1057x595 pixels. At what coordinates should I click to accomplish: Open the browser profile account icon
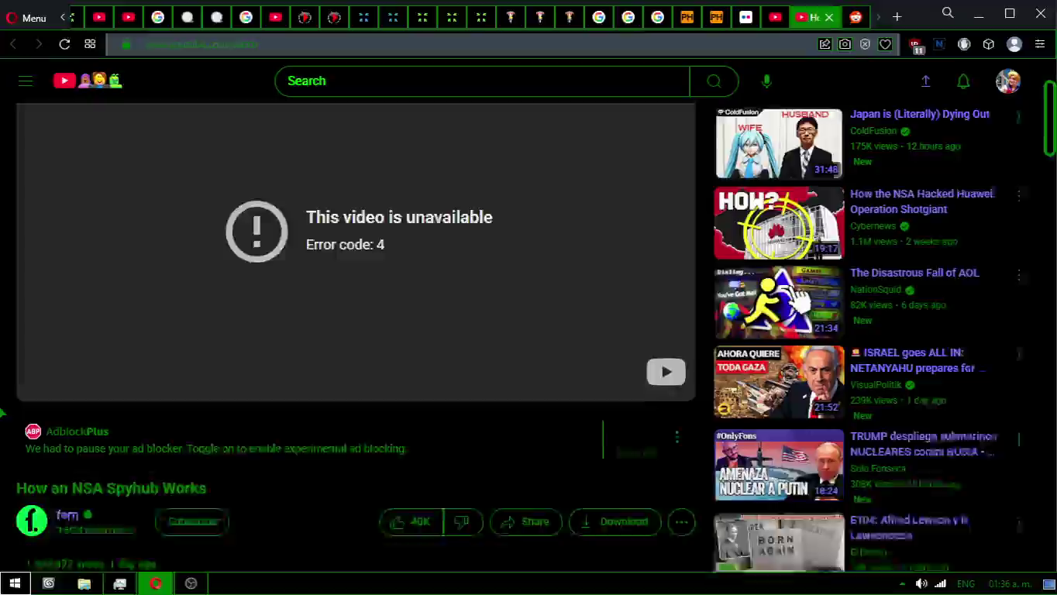1014,44
